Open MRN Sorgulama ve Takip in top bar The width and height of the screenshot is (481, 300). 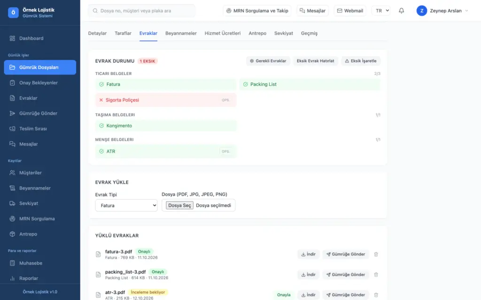(x=257, y=11)
